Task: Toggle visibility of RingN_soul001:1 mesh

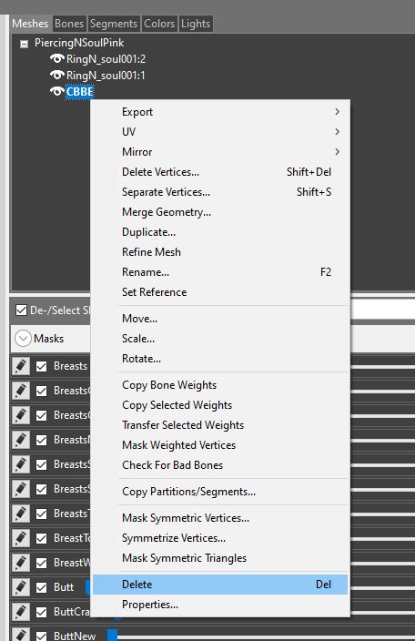Action: click(x=57, y=76)
